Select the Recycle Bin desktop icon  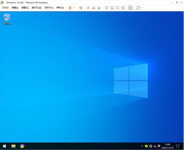[x=7, y=19]
